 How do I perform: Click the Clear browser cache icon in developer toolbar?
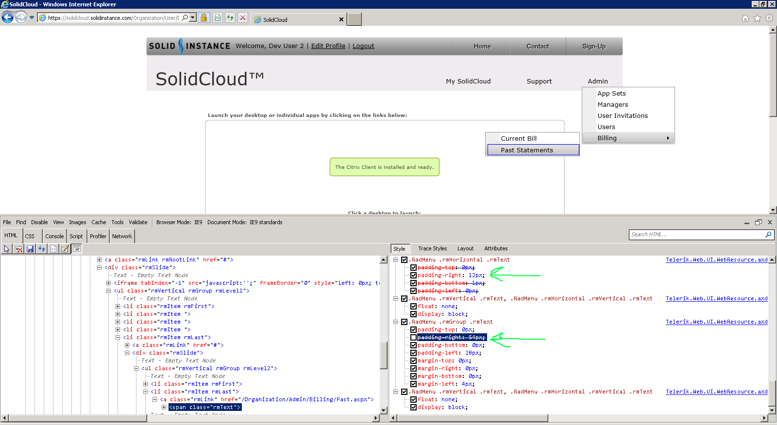coord(18,249)
